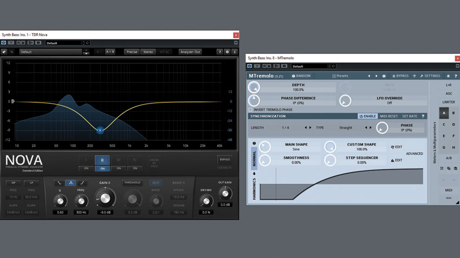Click Nova help question mark icon

click(219, 52)
